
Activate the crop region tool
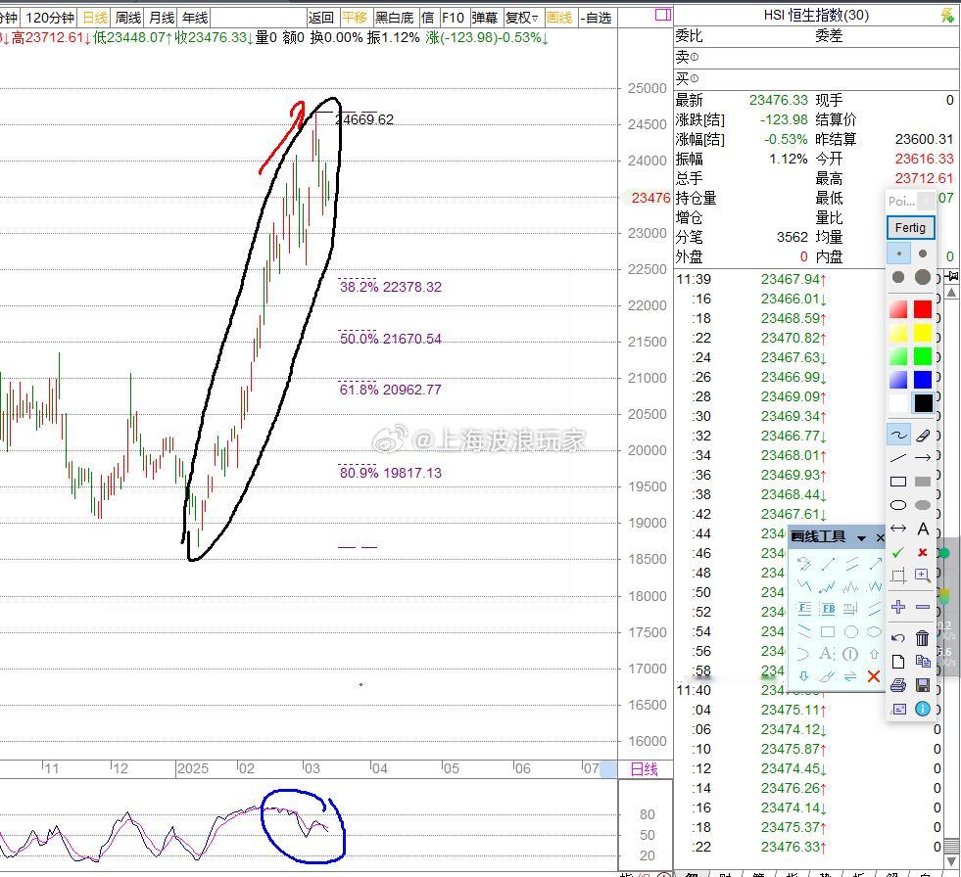pos(898,576)
